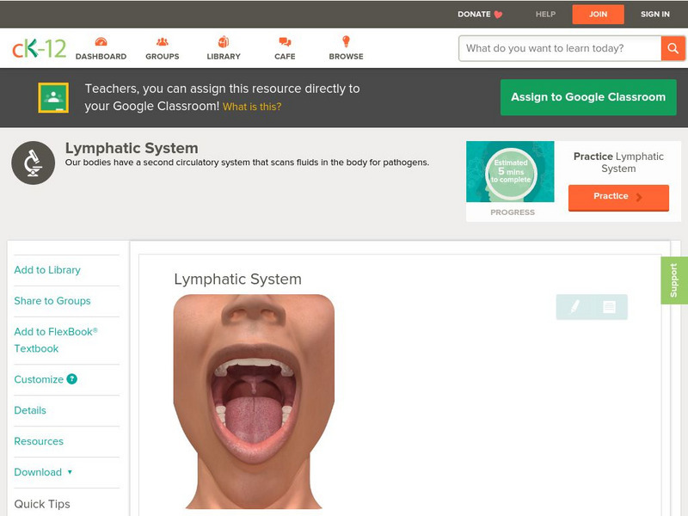Click the Lymphatic System article title
This screenshot has width=688, height=516.
[x=238, y=279]
